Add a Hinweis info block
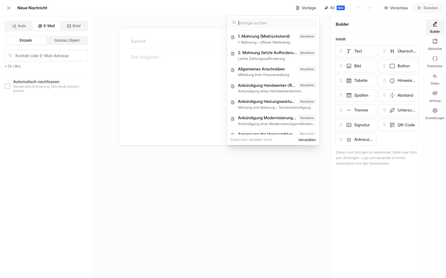 [399, 81]
